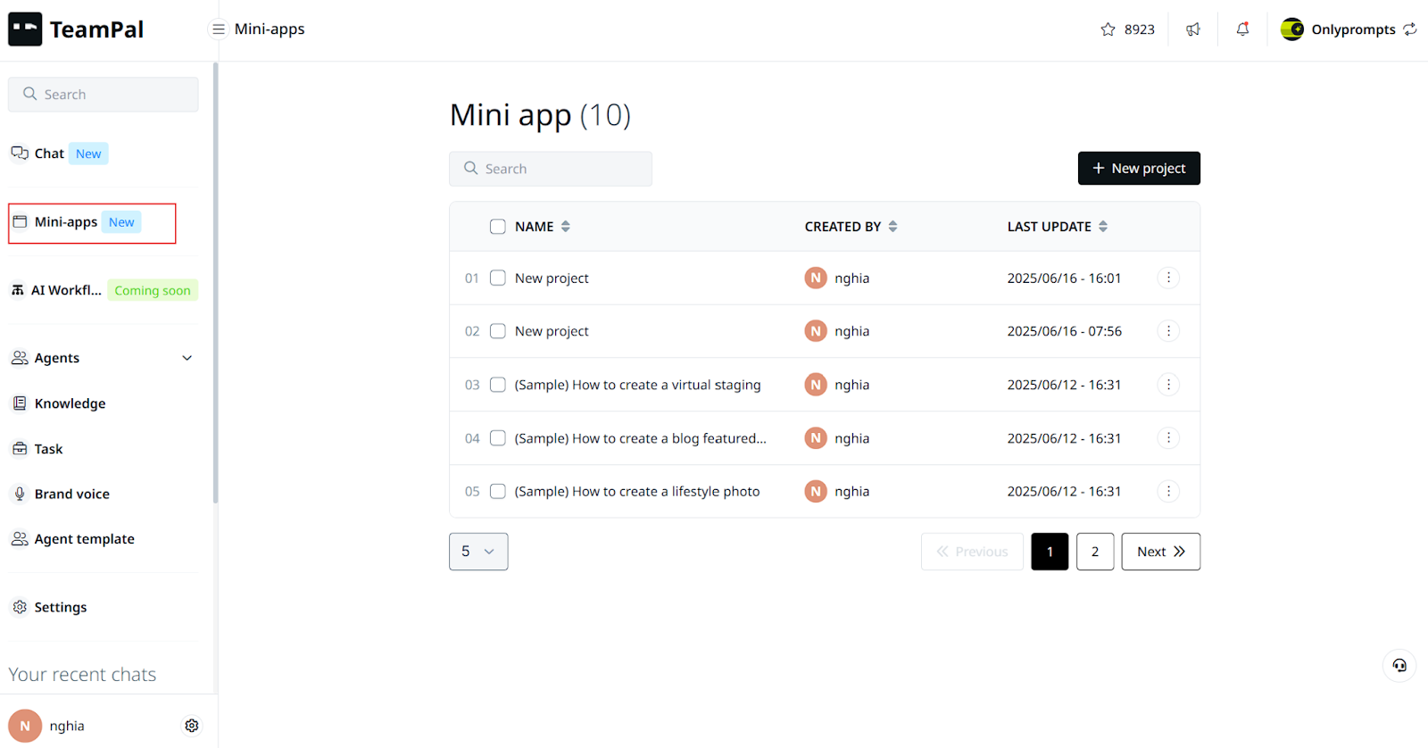This screenshot has height=748, width=1428.
Task: Check the row 02 New project checkbox
Action: pos(498,331)
